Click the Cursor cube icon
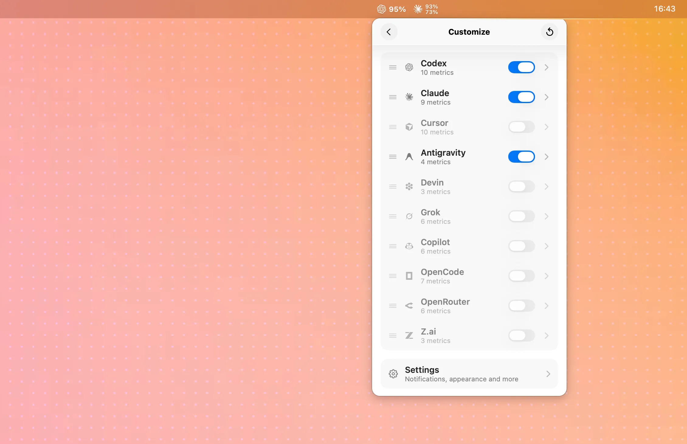 click(409, 127)
